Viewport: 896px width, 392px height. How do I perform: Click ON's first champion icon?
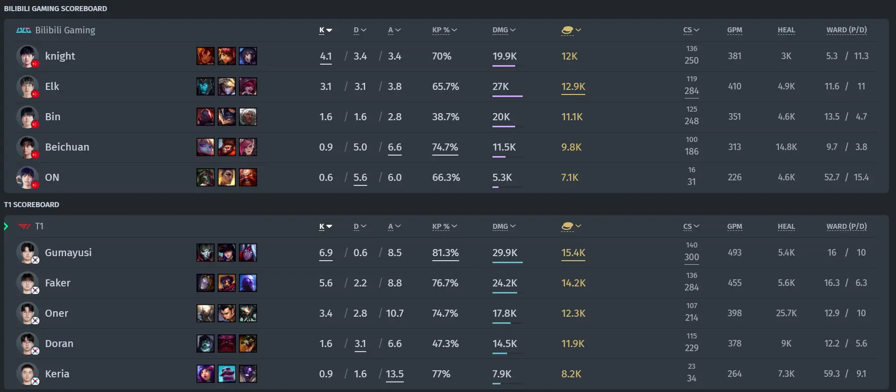(206, 177)
